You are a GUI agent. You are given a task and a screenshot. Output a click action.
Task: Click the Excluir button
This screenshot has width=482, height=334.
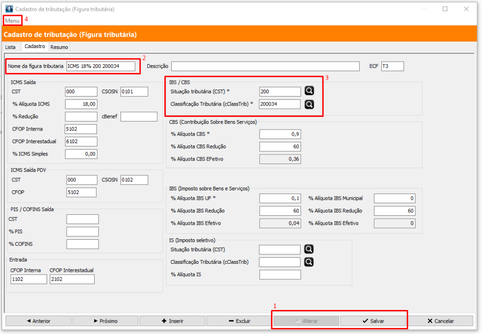(239, 321)
